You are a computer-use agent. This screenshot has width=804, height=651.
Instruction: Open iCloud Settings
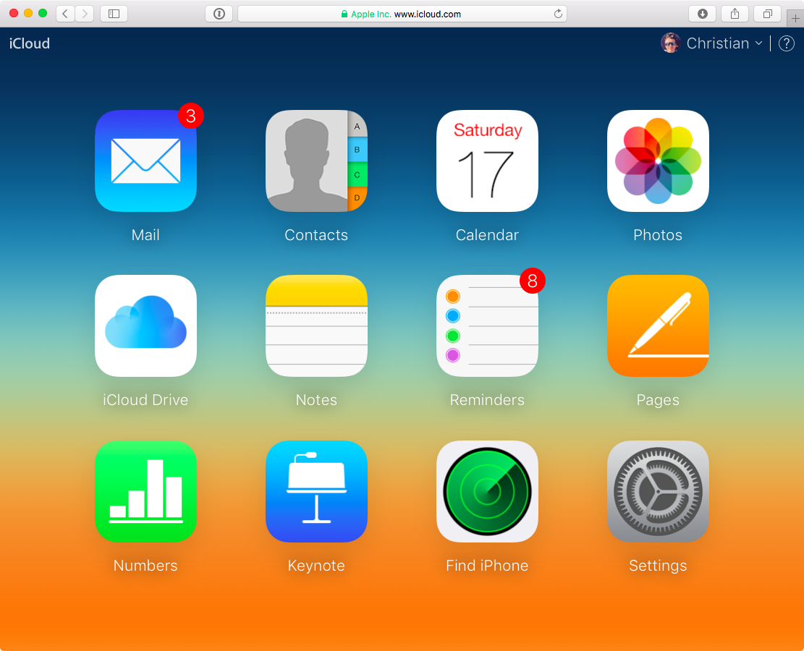point(658,492)
